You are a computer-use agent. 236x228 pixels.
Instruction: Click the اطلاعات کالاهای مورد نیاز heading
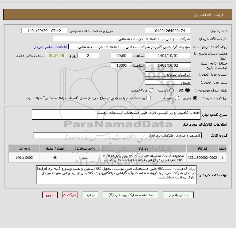205,125
